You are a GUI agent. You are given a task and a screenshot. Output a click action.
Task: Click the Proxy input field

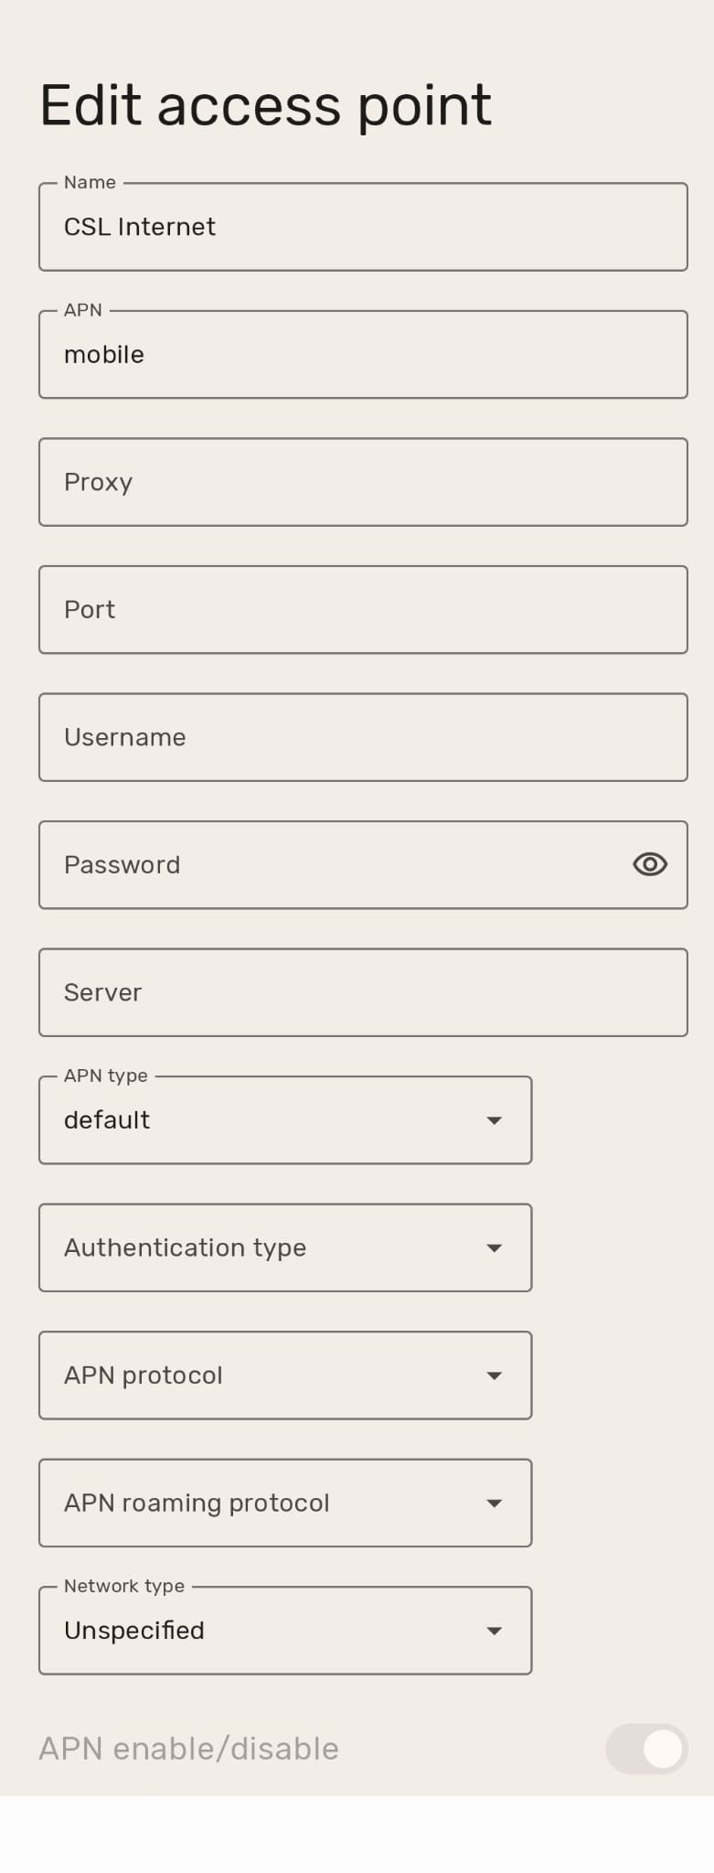[362, 482]
